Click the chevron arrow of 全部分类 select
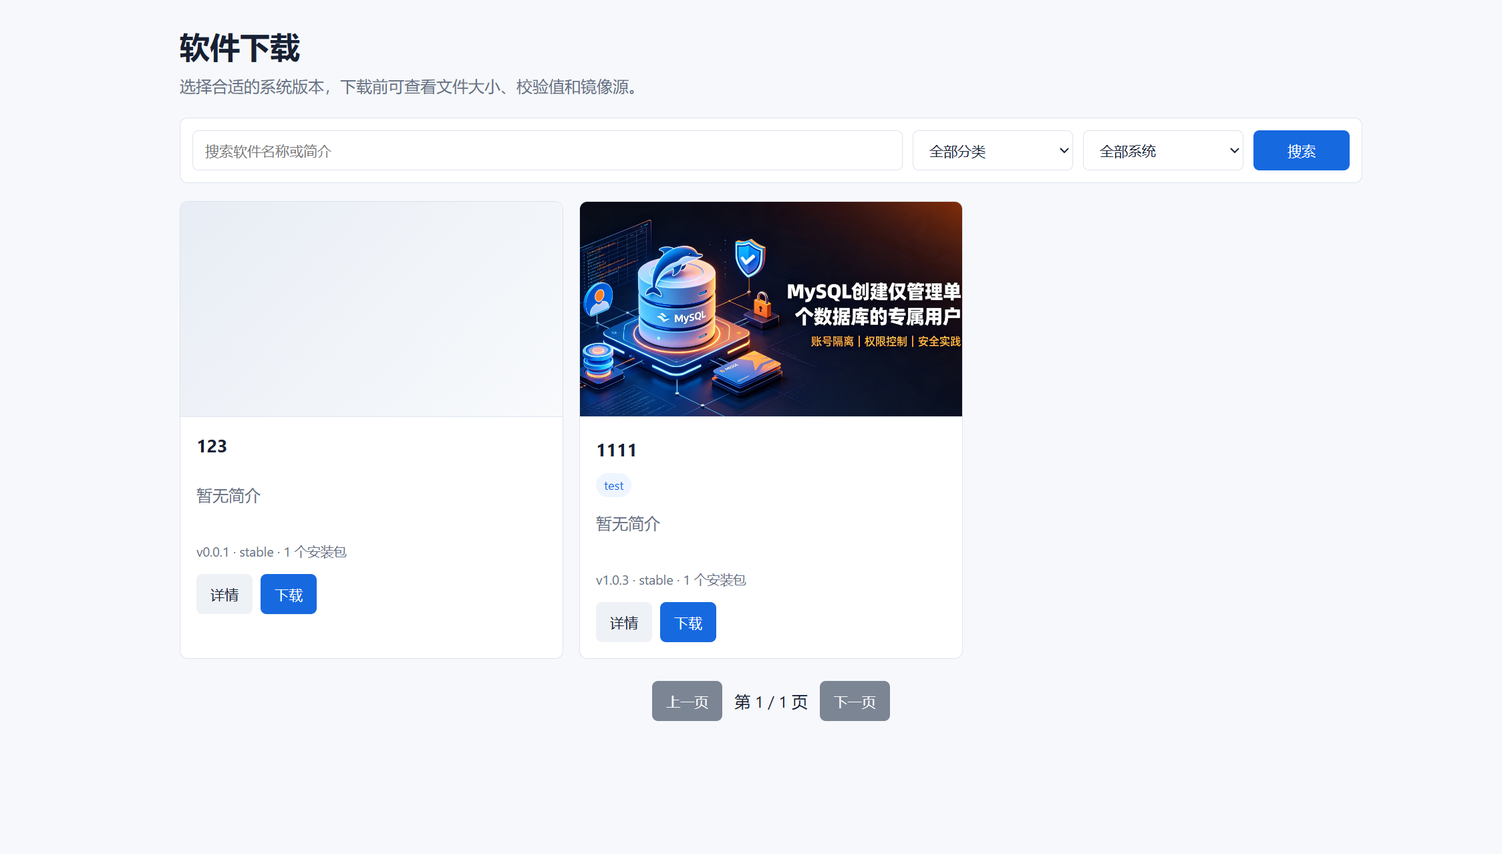1502x854 pixels. [1064, 150]
